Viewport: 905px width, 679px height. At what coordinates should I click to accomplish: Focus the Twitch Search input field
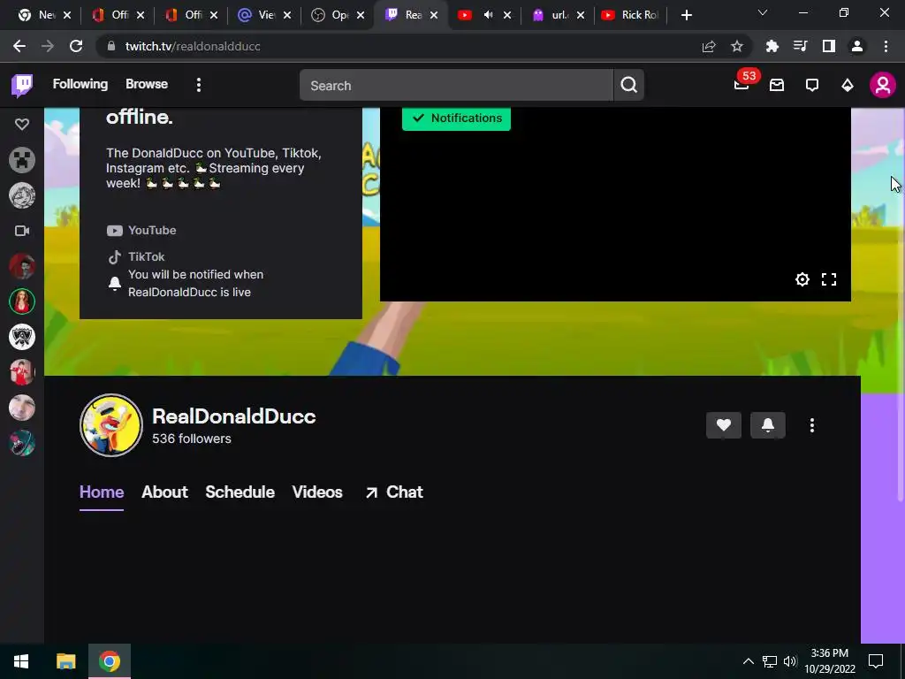457,86
